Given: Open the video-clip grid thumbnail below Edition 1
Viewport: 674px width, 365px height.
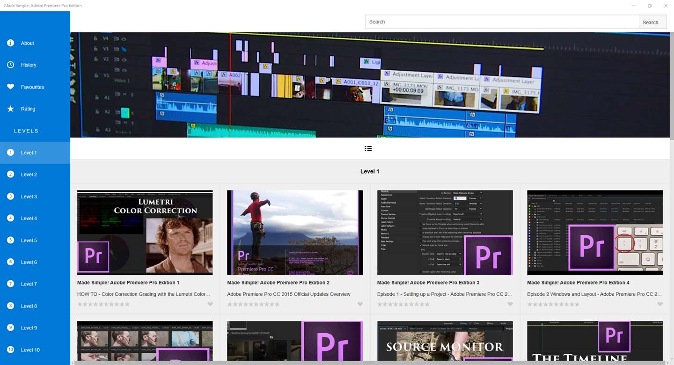Looking at the screenshot, I should (145, 341).
